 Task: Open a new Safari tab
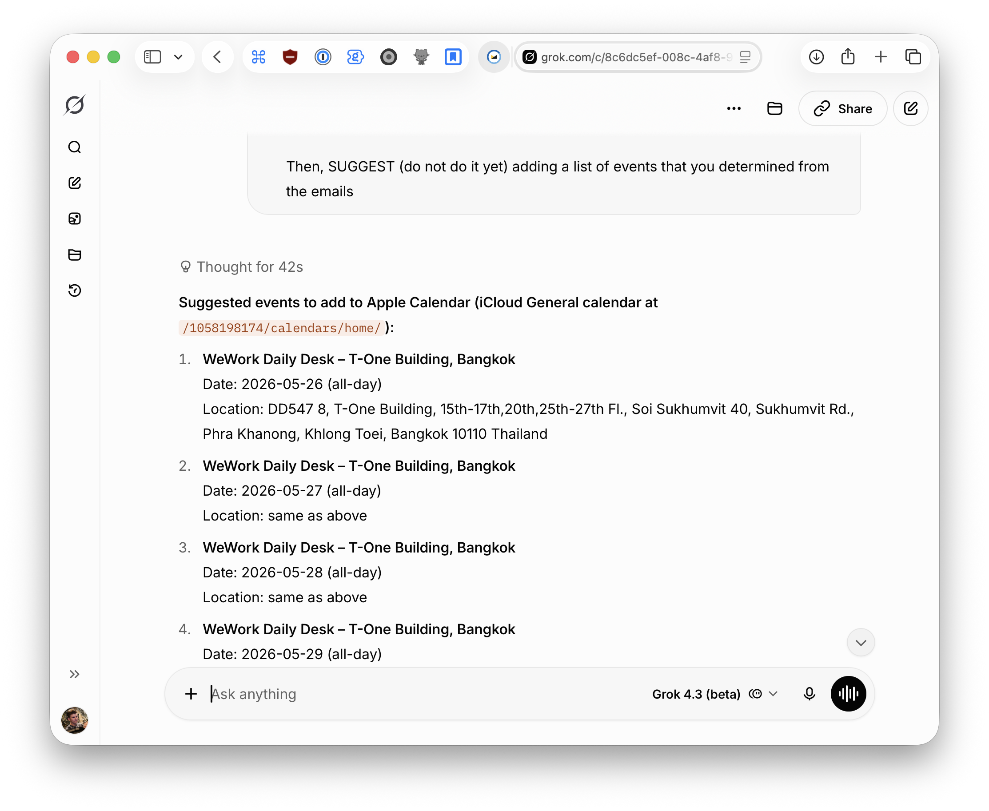tap(881, 57)
